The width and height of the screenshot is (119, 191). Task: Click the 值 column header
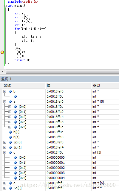(68, 86)
